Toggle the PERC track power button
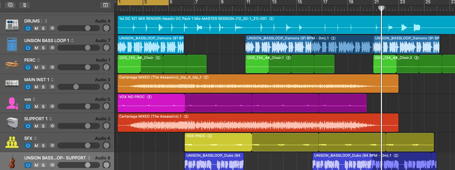 [x=28, y=67]
